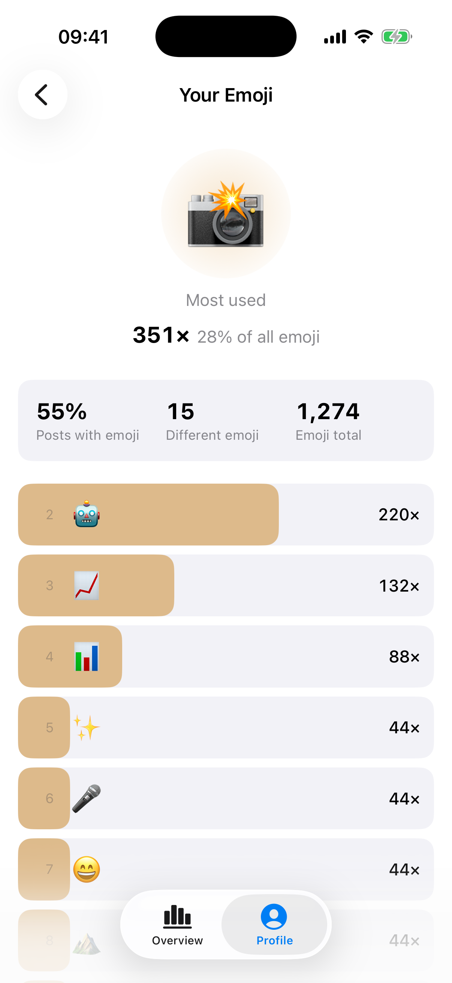Image resolution: width=452 pixels, height=983 pixels.
Task: Select the upward trend chart emoji
Action: [87, 585]
